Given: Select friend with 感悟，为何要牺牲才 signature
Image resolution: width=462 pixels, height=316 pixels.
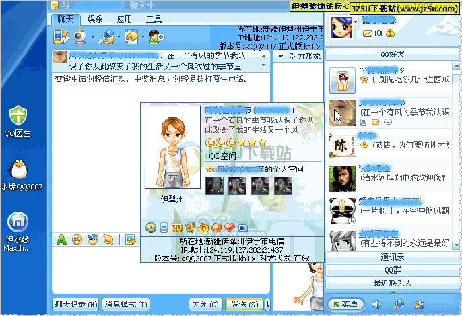Looking at the screenshot, I should tap(389, 145).
